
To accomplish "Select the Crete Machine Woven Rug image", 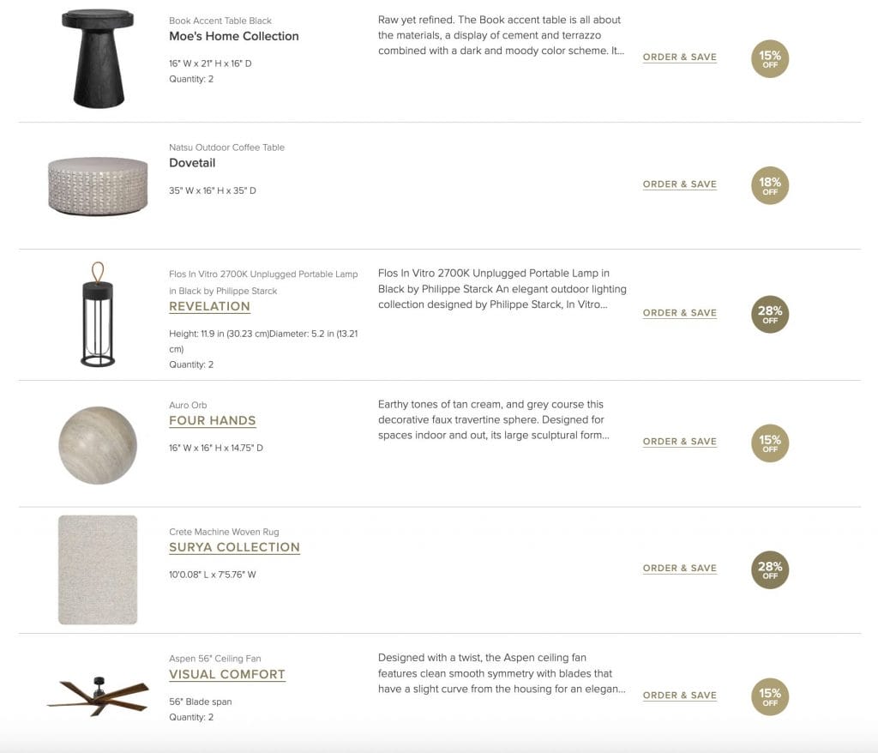I will click(x=97, y=568).
